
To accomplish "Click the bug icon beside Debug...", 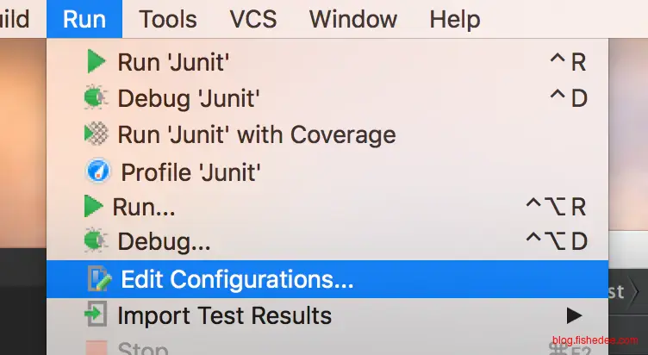I will pos(95,242).
